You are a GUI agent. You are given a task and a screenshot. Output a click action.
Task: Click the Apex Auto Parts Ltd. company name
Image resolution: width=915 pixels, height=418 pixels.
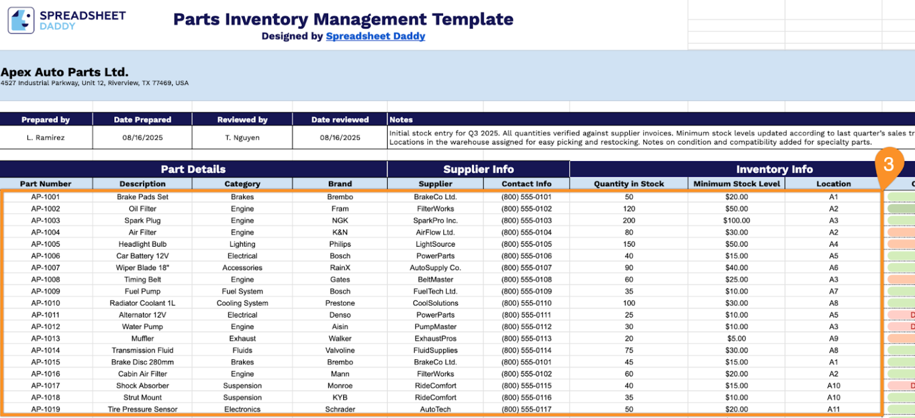(64, 73)
